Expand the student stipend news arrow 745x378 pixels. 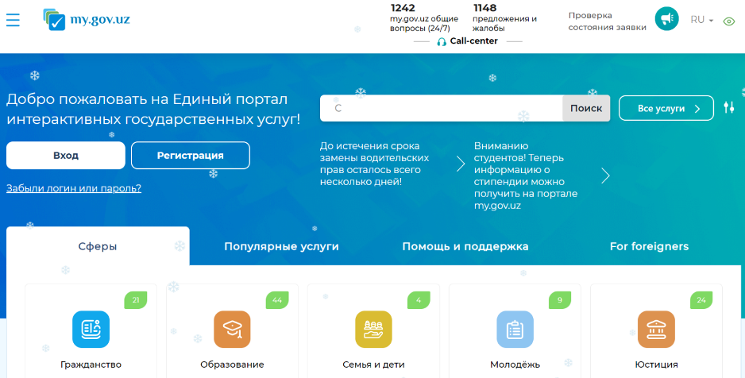click(605, 175)
